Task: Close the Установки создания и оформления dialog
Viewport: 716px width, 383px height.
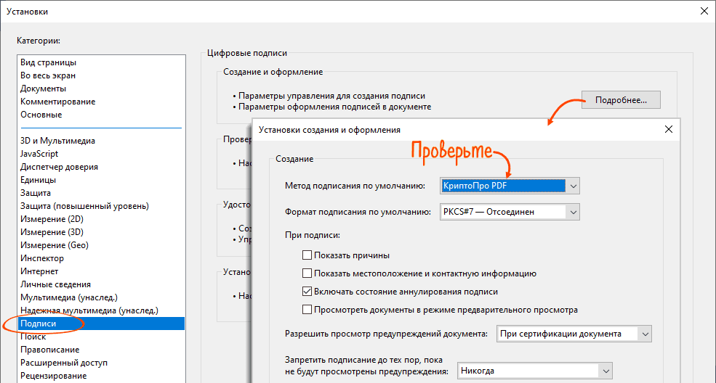Action: point(668,130)
